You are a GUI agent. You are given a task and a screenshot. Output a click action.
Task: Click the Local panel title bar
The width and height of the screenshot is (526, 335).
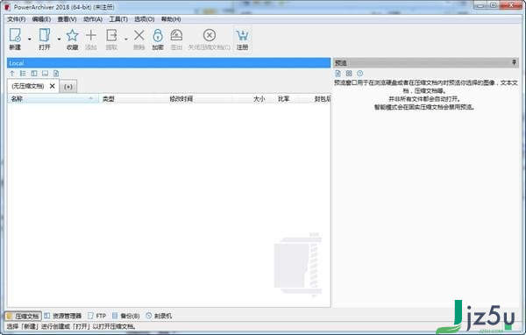point(168,63)
